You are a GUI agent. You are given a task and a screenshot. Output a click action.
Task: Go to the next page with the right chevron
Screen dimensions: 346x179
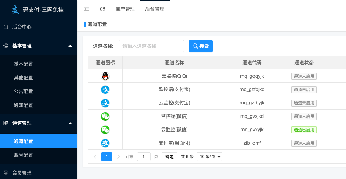point(119,157)
